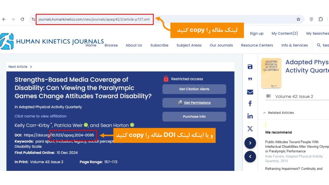Click the article title heading

point(83,88)
